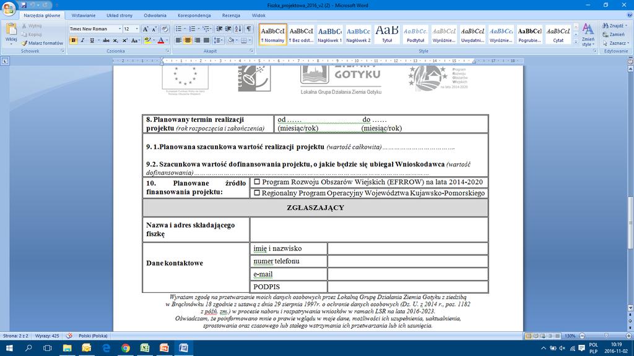Apply the Nagłówek 1 style
634x356 pixels.
(329, 35)
